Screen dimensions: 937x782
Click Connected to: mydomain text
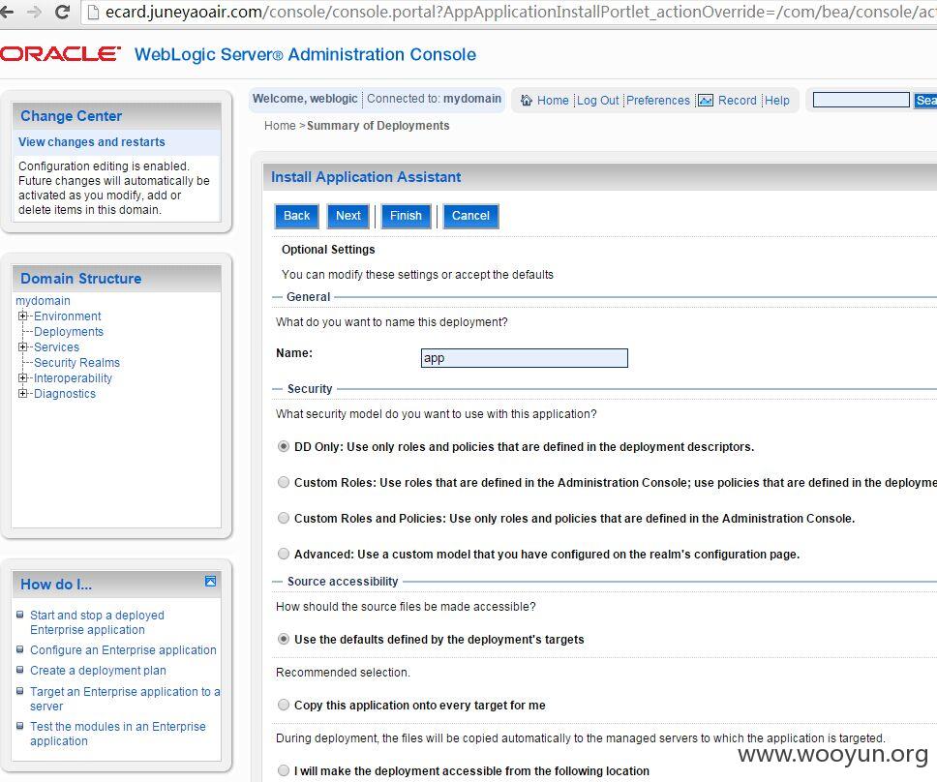point(434,99)
